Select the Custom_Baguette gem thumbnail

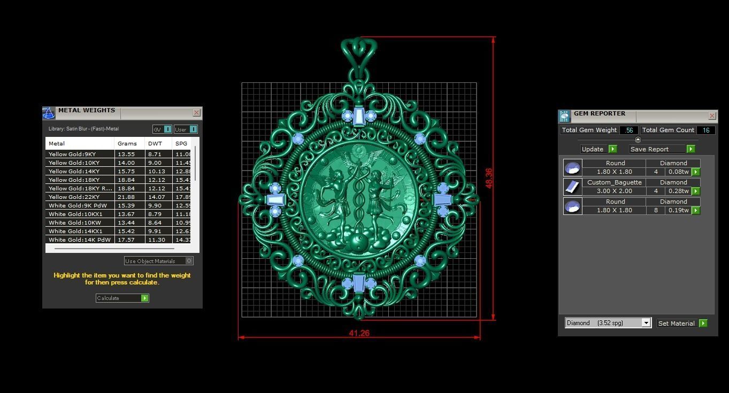tap(572, 187)
